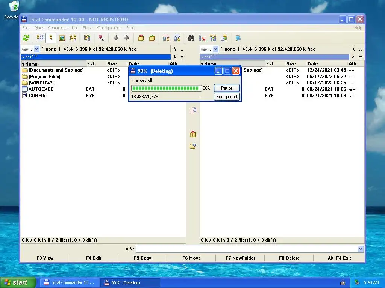Open the Windows start button
Image resolution: width=385 pixels, height=288 pixels.
18,283
